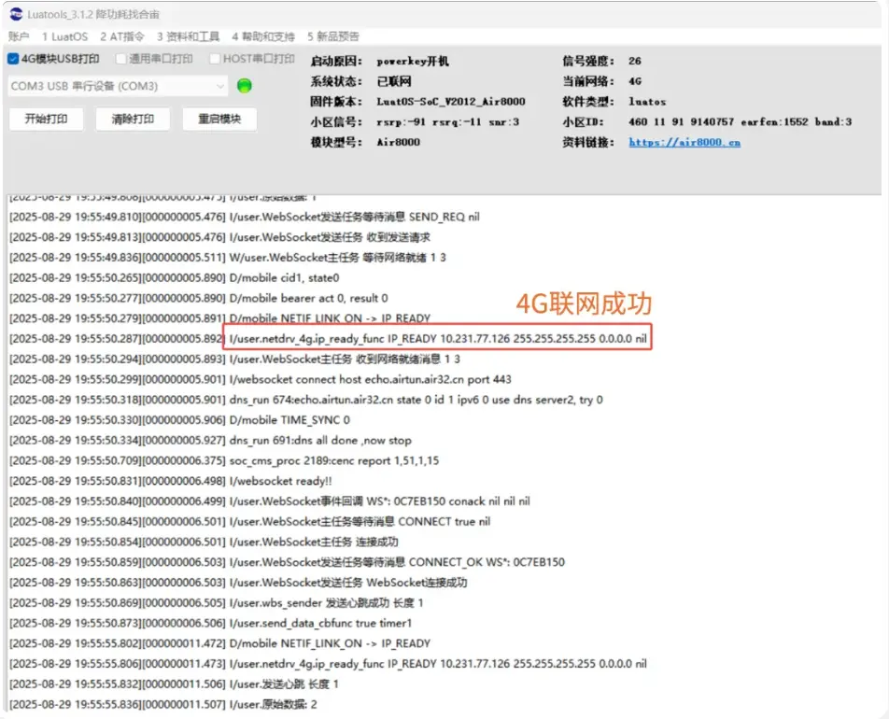Select current network value 4G
Image resolution: width=889 pixels, height=719 pixels.
634,81
